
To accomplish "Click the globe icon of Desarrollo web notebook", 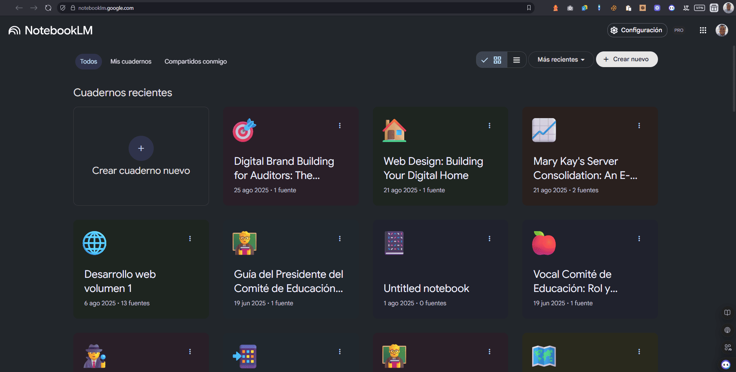I will (x=94, y=243).
